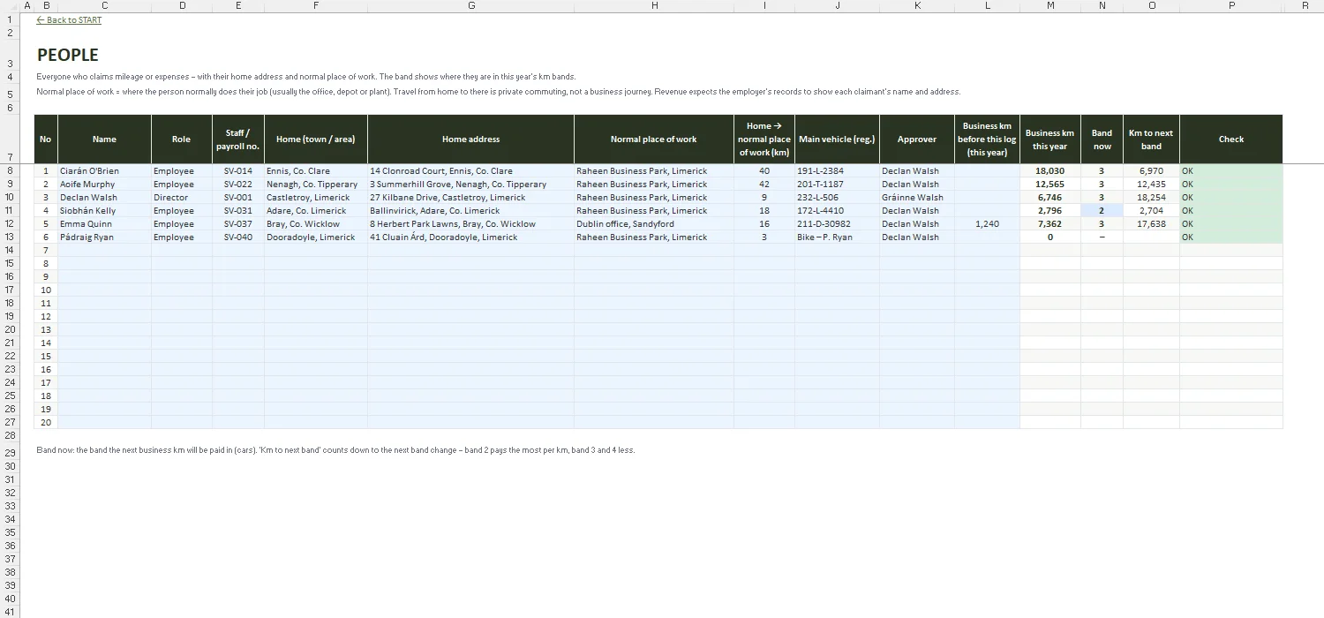Select business km value 18,030
This screenshot has height=618, width=1324.
(x=1049, y=170)
